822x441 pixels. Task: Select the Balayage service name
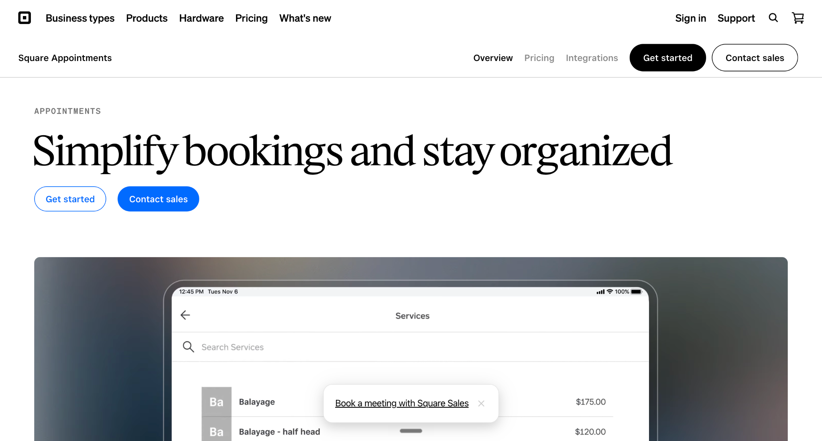pos(257,402)
